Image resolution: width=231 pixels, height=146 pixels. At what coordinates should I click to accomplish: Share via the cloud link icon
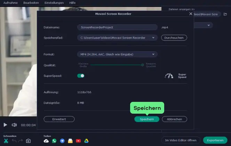(46, 141)
